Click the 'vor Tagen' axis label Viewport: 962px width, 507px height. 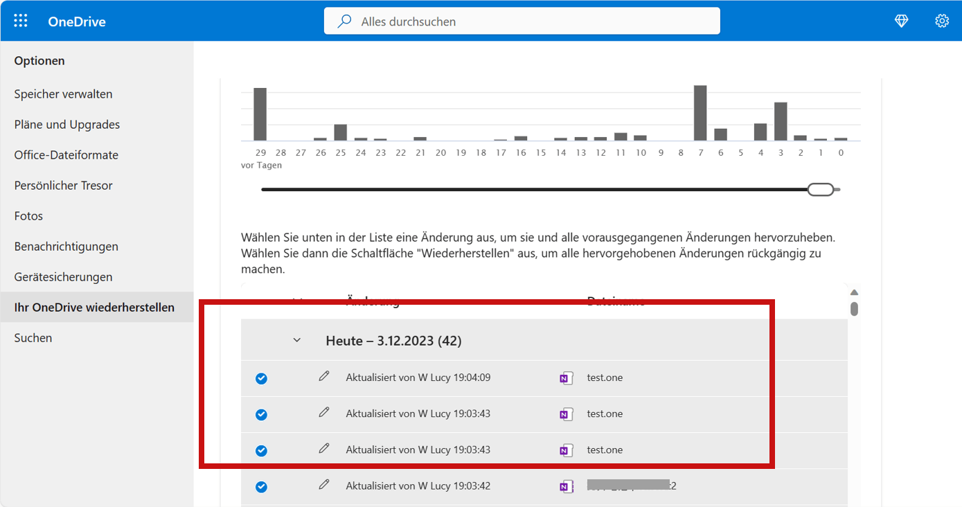pos(262,166)
